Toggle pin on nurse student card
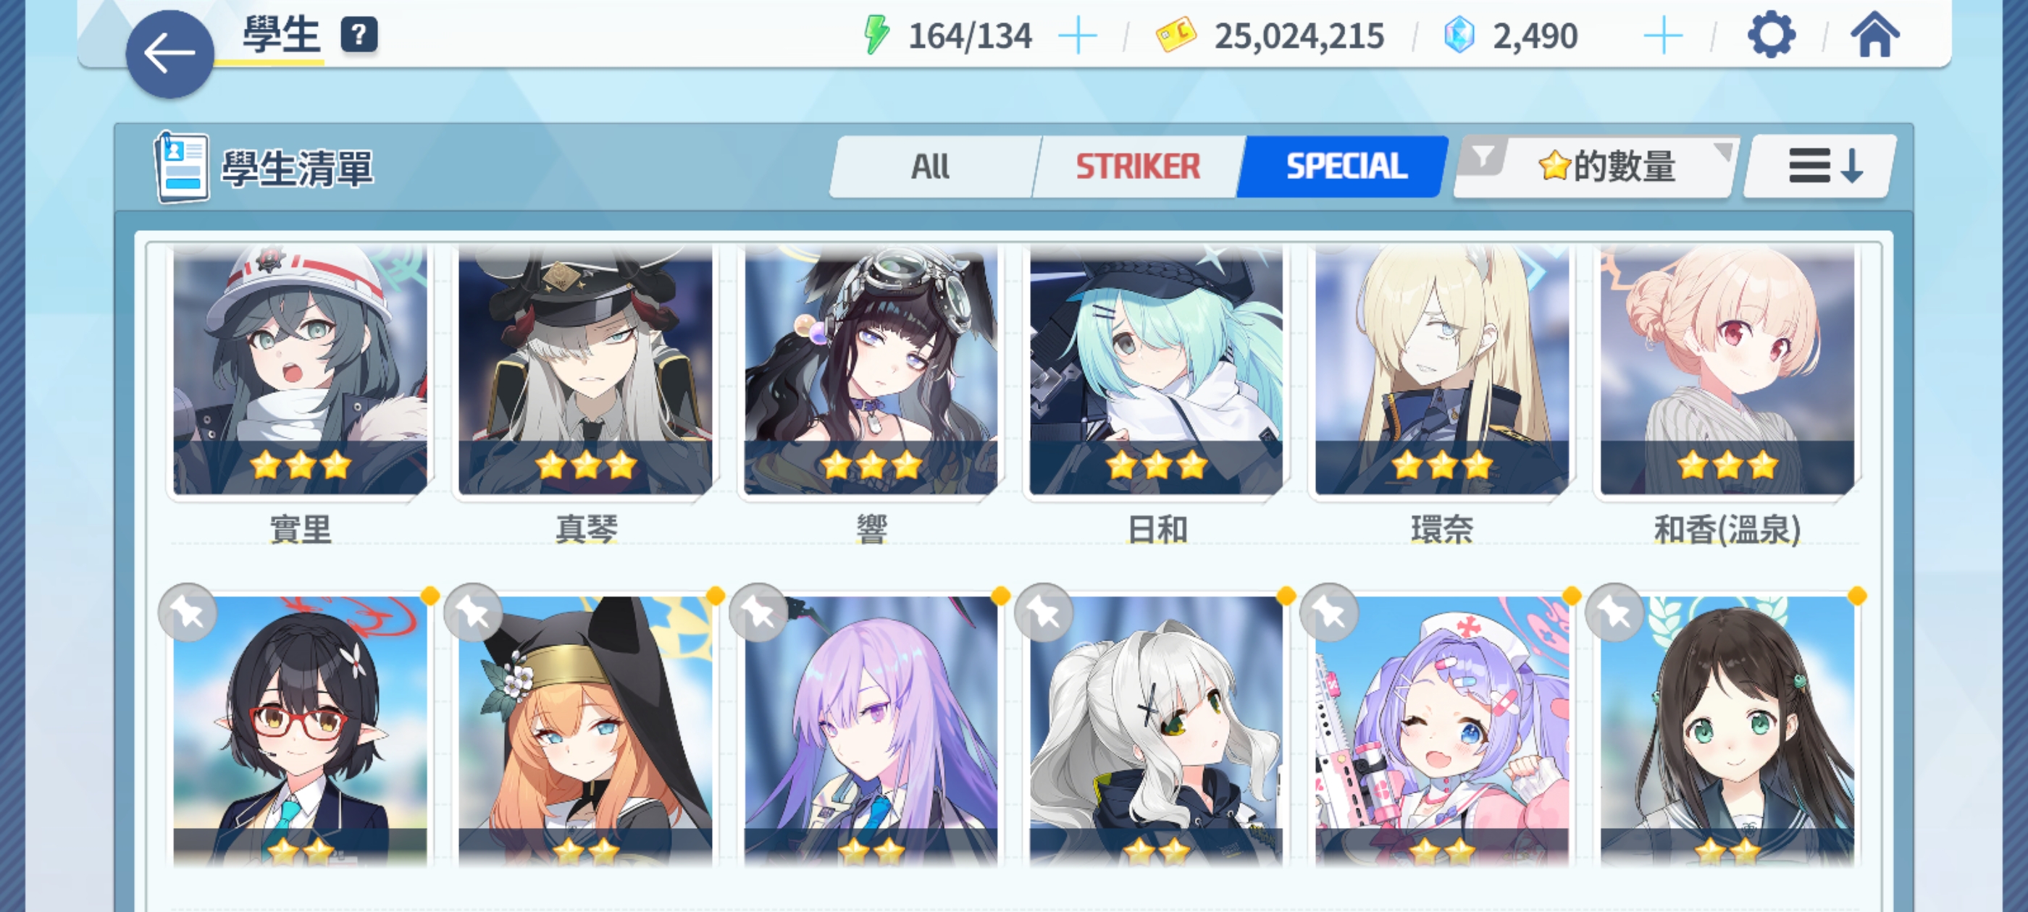The height and width of the screenshot is (912, 2028). pyautogui.click(x=1330, y=612)
